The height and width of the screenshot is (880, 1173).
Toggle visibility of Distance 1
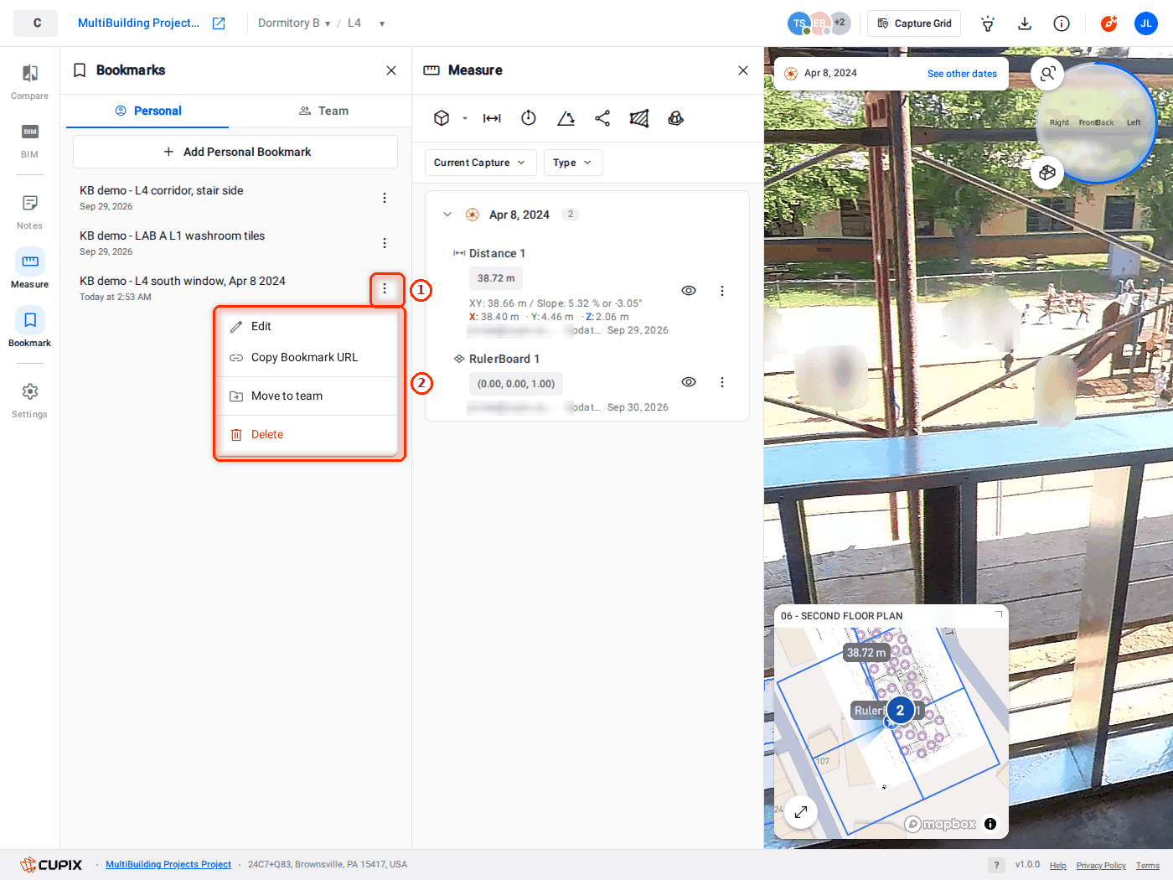coord(689,291)
